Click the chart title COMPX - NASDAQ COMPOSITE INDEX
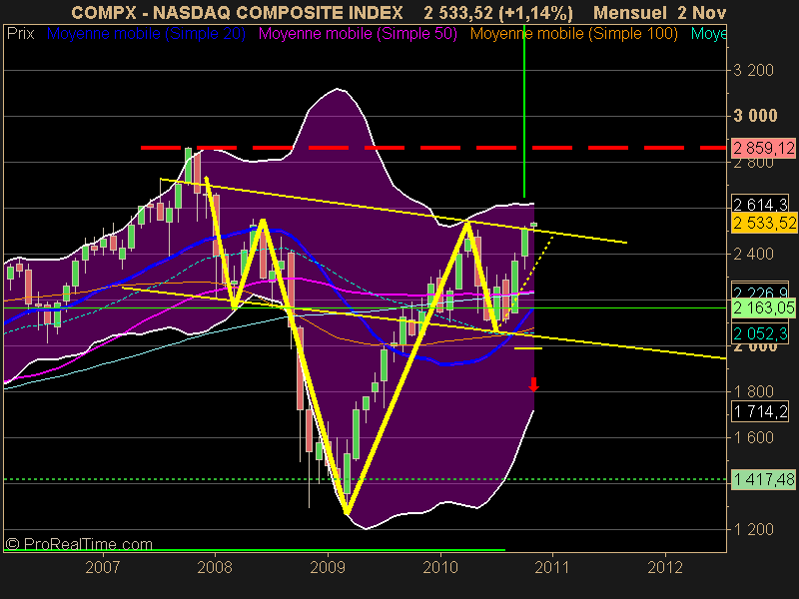The height and width of the screenshot is (599, 799). (237, 12)
